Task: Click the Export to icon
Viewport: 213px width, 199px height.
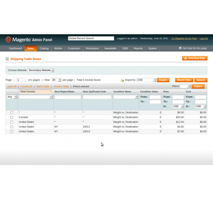Action: pos(122,80)
